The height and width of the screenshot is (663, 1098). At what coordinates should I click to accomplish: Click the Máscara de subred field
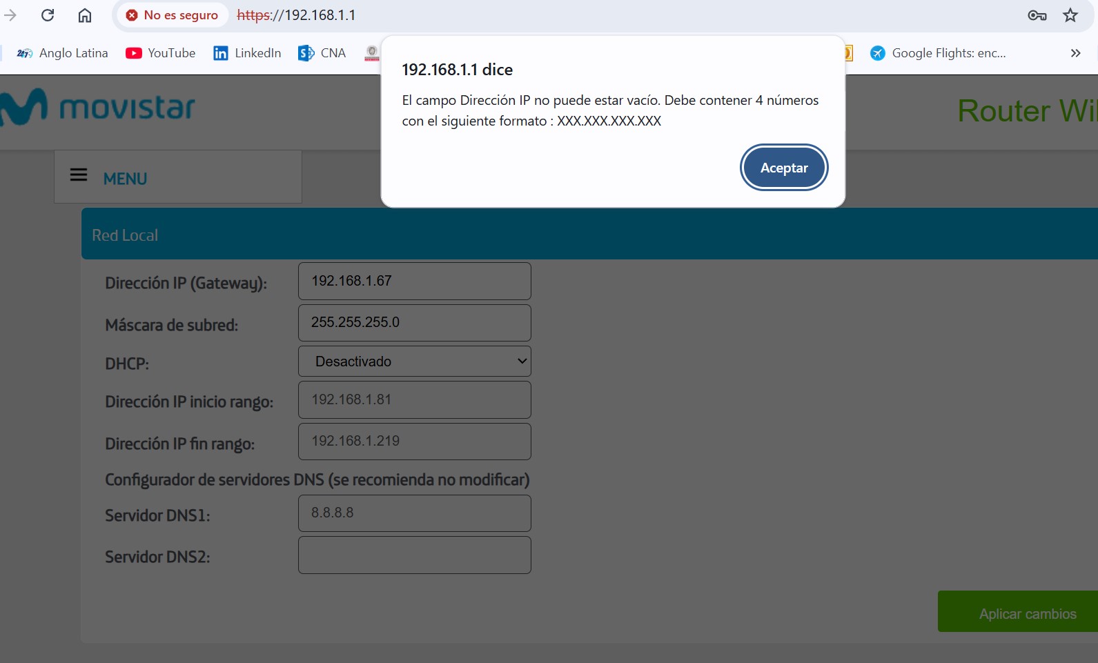point(414,322)
